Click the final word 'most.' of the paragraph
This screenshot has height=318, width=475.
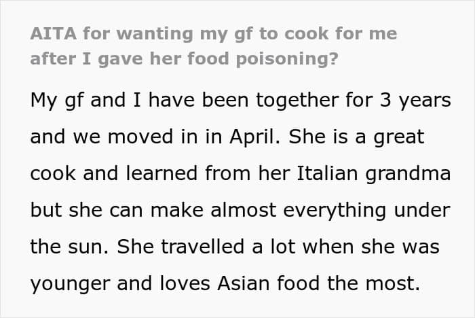(393, 283)
